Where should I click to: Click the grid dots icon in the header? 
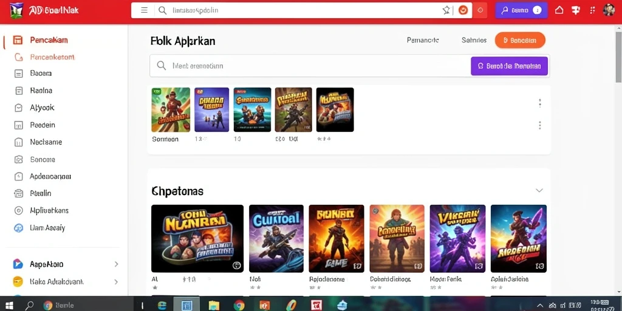point(593,10)
